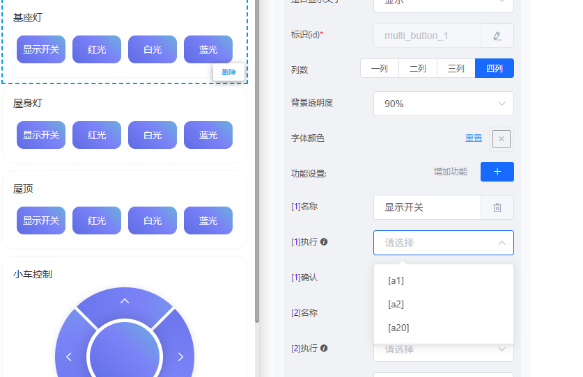This screenshot has height=377, width=583.
Task: Click the [1]确认 label
Action: pos(304,278)
